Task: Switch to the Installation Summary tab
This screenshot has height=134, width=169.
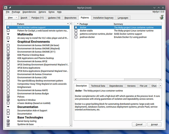Action: [x=103, y=18]
